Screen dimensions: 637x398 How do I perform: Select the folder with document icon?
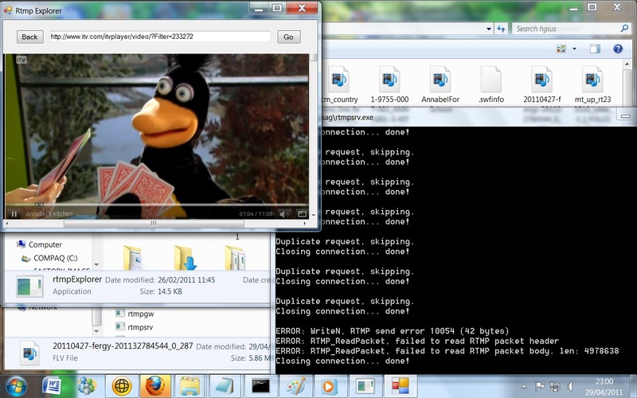pyautogui.click(x=132, y=257)
